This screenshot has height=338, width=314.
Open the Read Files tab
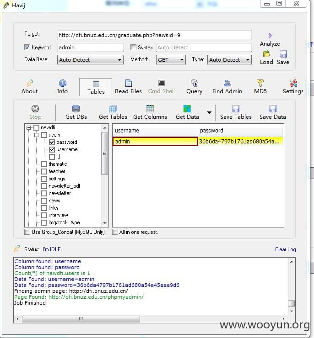(x=129, y=87)
